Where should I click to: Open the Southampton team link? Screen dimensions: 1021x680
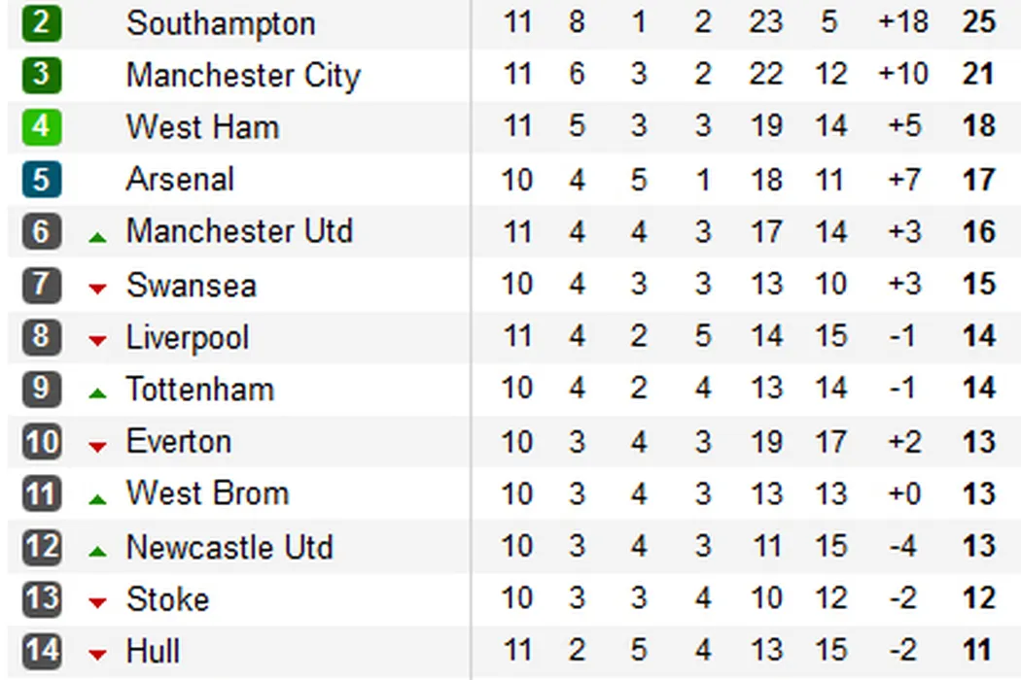[x=221, y=23]
